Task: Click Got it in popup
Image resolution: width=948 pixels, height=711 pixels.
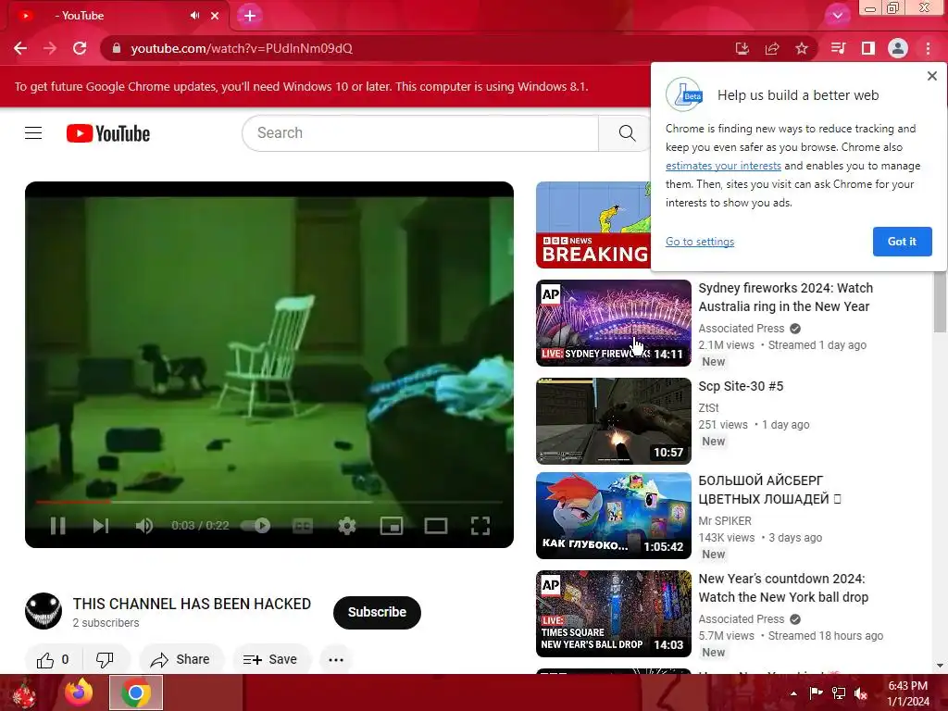Action: (902, 242)
